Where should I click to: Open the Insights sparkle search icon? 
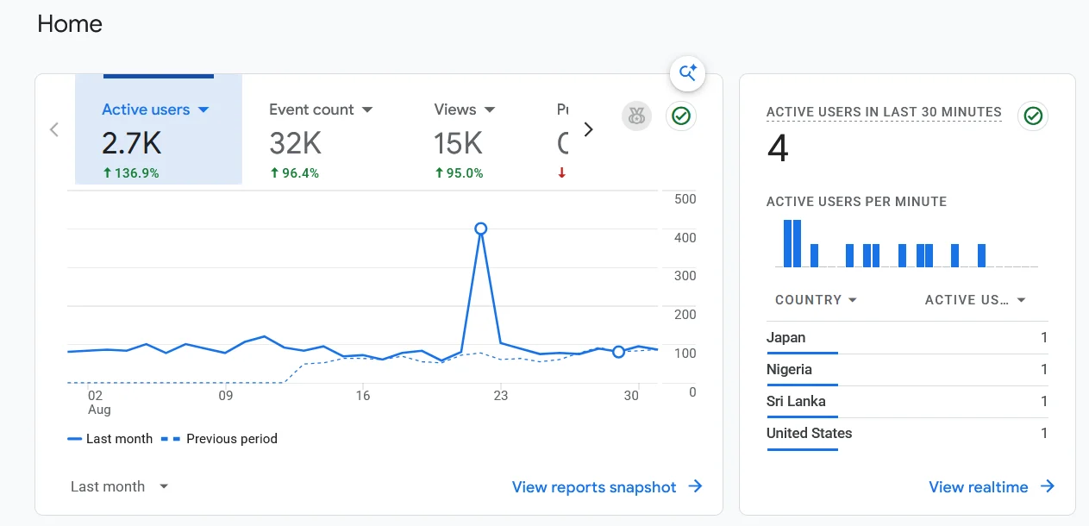click(x=688, y=73)
